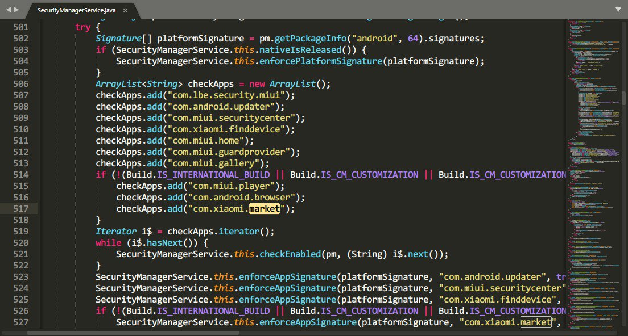Viewport: 628px width, 336px height.
Task: Click line number 501 in the gutter
Action: coord(21,27)
